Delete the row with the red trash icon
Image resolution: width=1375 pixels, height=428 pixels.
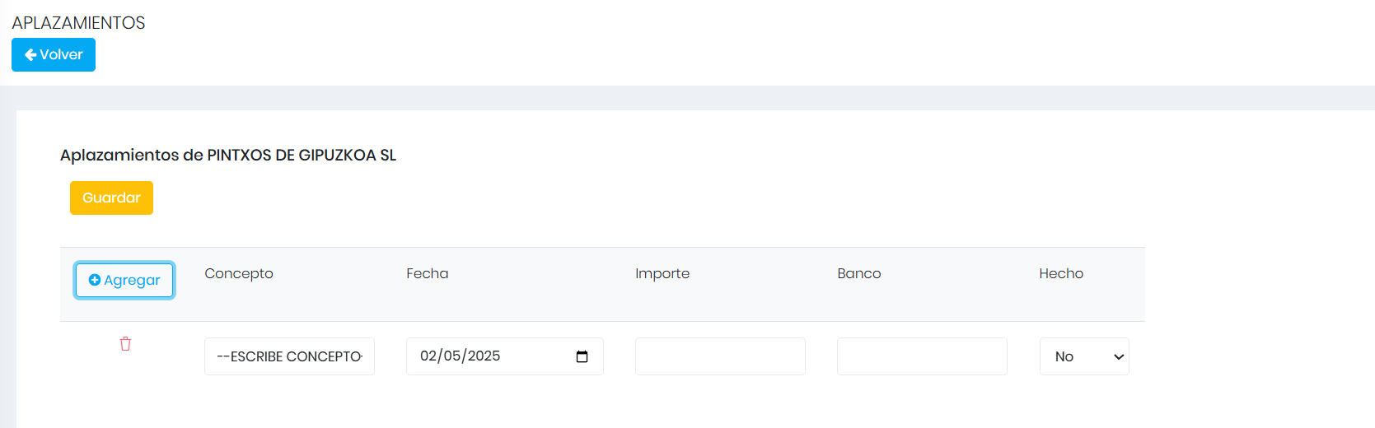[x=125, y=344]
